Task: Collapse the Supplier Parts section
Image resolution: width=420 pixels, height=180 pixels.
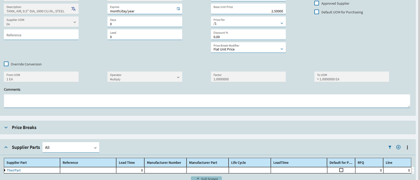Action: point(6,147)
